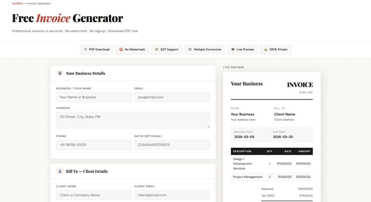Viewport: 371px width, 202px height.
Task: Click the Client or Company Name field
Action: 94,195
